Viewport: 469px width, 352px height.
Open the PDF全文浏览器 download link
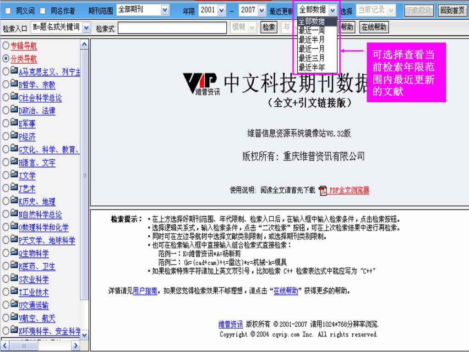tap(349, 190)
